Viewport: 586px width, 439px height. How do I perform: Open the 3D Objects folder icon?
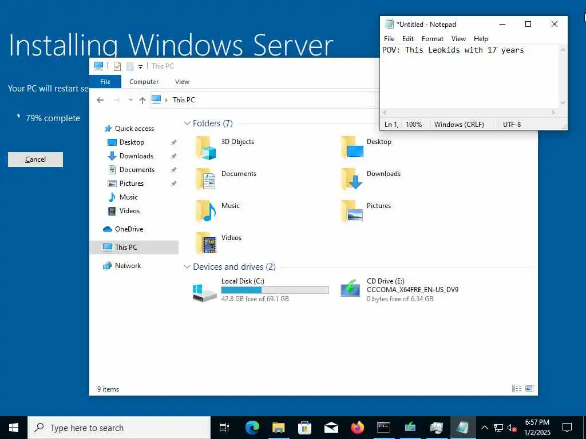tap(205, 147)
